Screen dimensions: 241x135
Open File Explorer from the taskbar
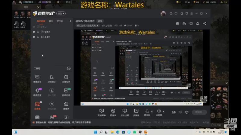click(112, 132)
